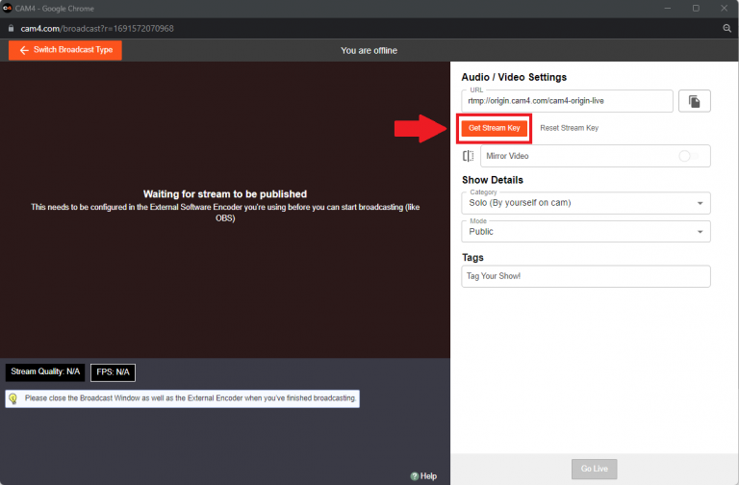Click the Stream Quality N/A indicator
The width and height of the screenshot is (739, 485).
click(x=45, y=371)
